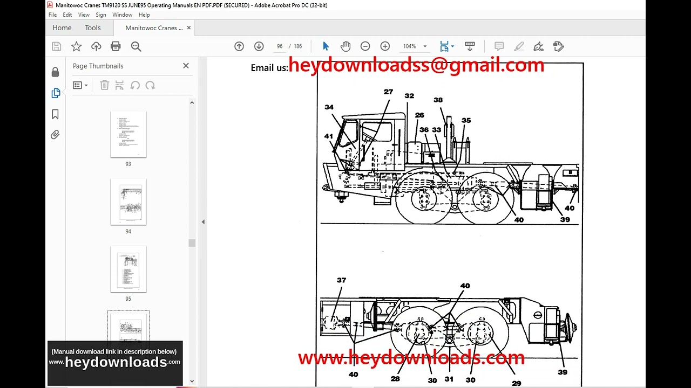Bookmark this file with the star icon
This screenshot has width=691, height=388.
click(x=77, y=46)
